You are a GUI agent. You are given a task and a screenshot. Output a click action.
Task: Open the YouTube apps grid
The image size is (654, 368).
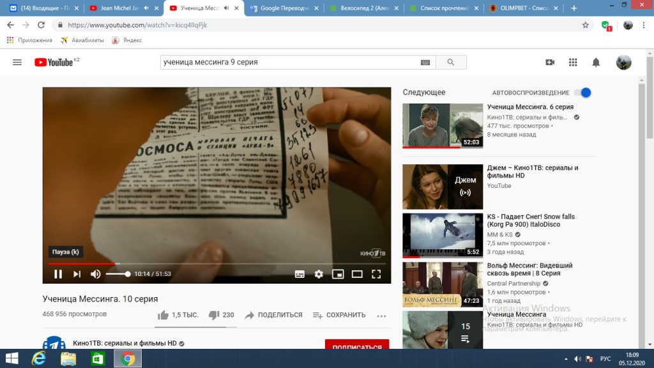[x=573, y=62]
